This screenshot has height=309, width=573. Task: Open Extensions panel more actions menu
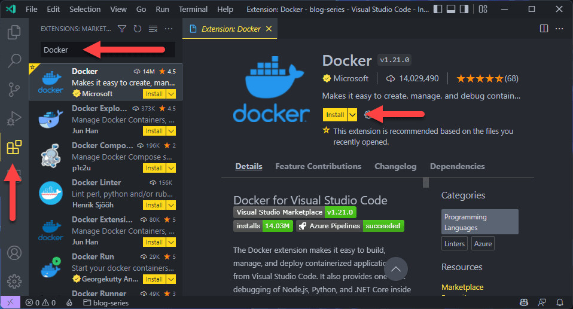(169, 29)
